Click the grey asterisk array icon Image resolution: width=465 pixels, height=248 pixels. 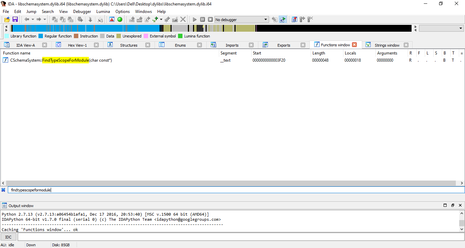[x=167, y=19]
